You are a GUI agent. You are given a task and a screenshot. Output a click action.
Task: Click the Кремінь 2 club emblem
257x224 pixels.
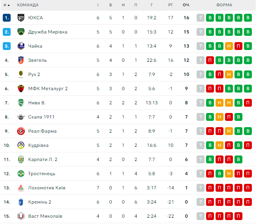[x=21, y=202]
